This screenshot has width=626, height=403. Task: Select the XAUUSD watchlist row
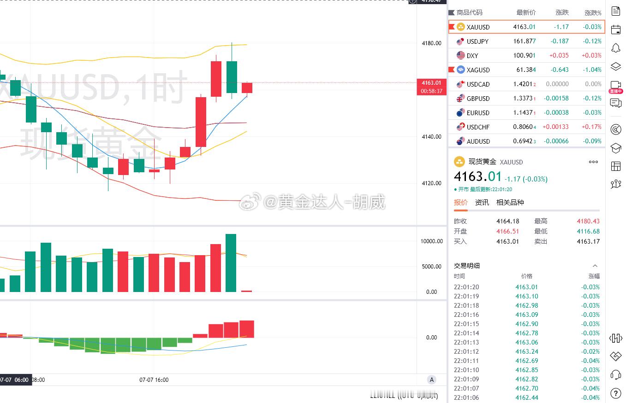click(x=526, y=27)
